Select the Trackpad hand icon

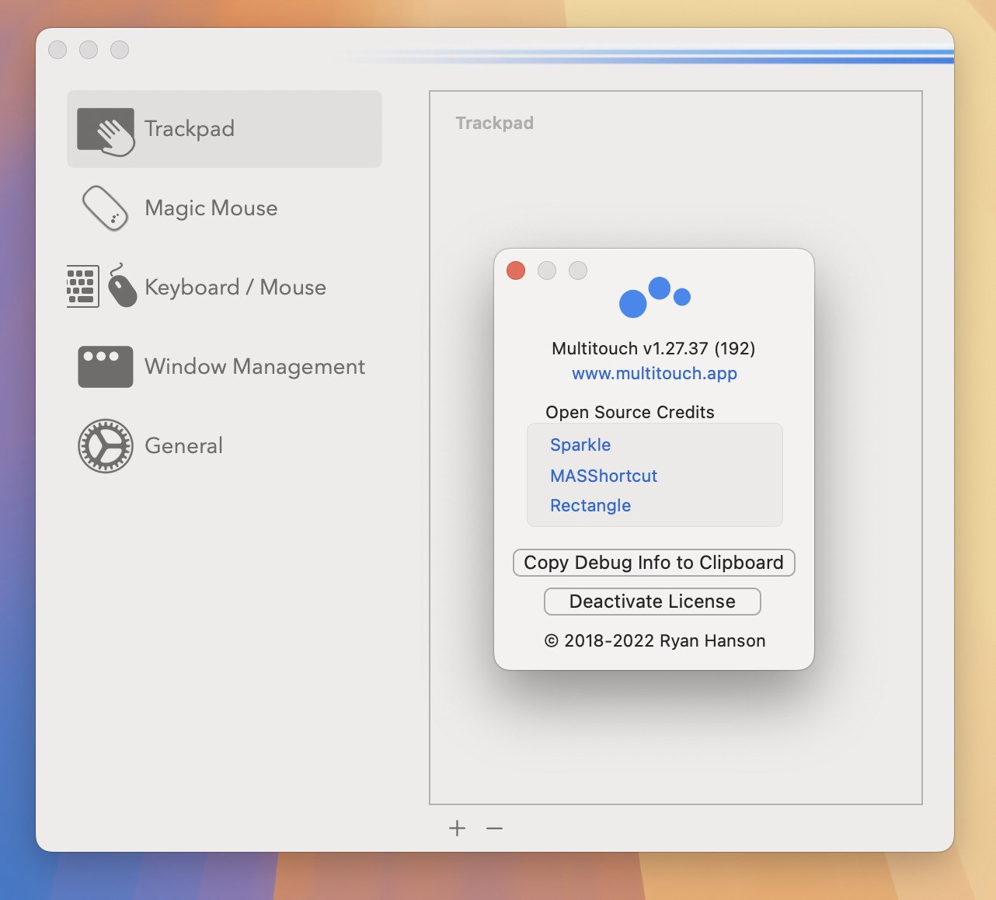pos(106,131)
